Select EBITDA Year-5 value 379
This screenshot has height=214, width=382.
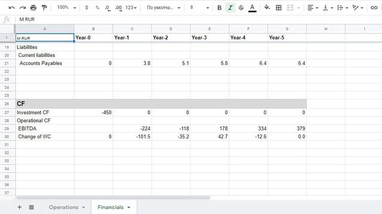[x=287, y=128]
